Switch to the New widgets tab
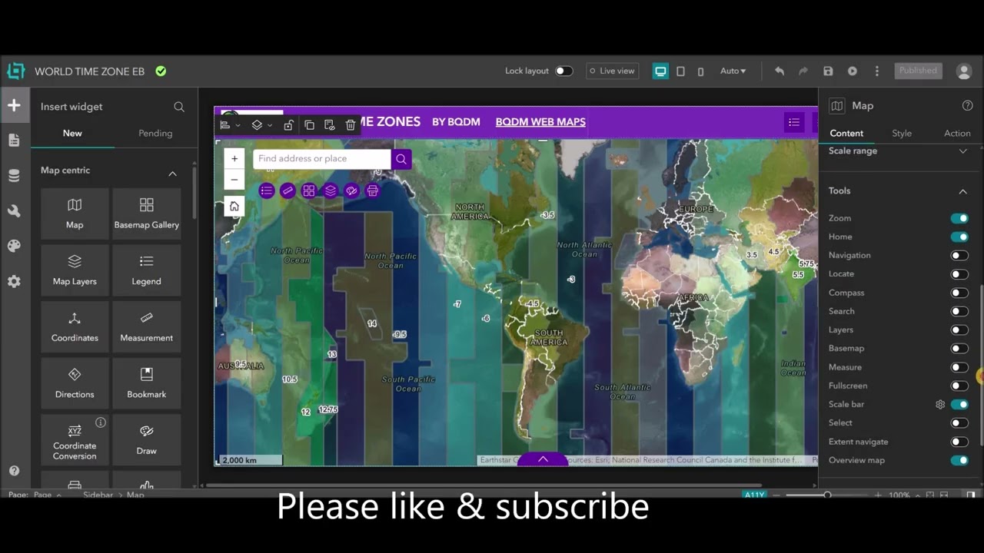Image resolution: width=984 pixels, height=553 pixels. (72, 133)
